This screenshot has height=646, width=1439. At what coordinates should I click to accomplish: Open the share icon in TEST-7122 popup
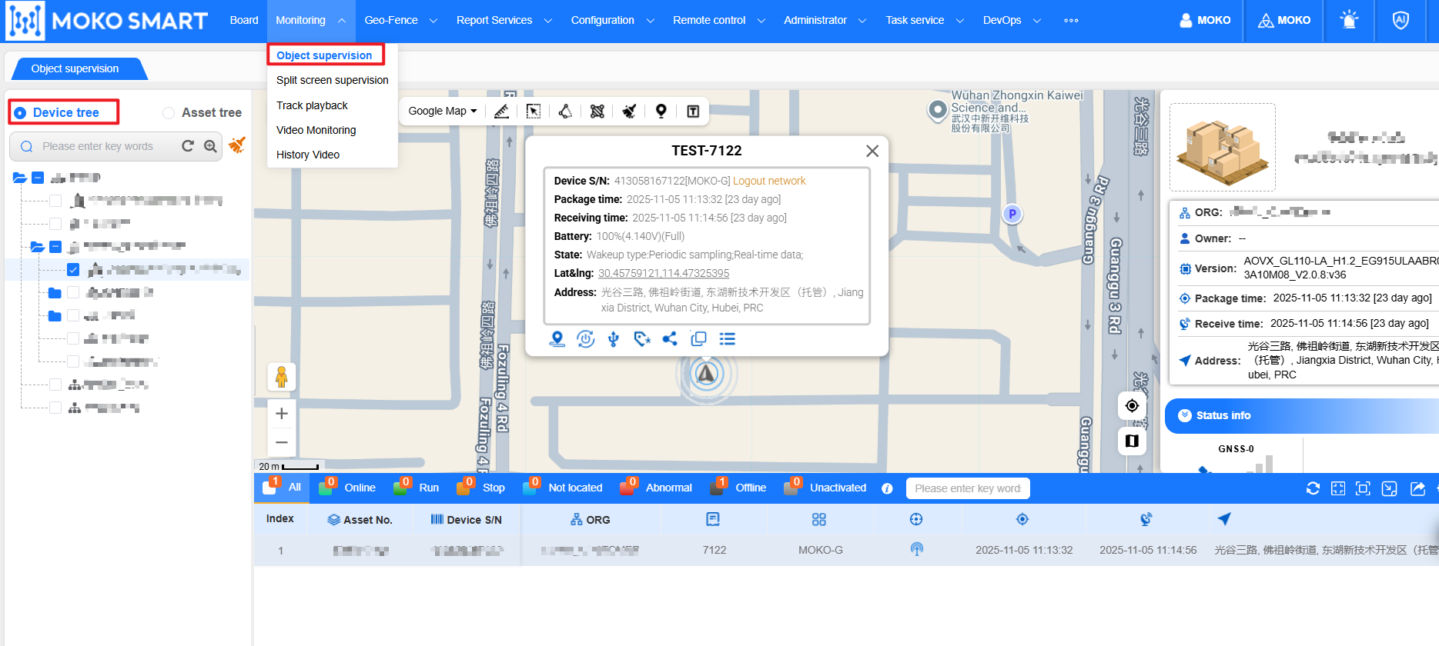(x=670, y=339)
